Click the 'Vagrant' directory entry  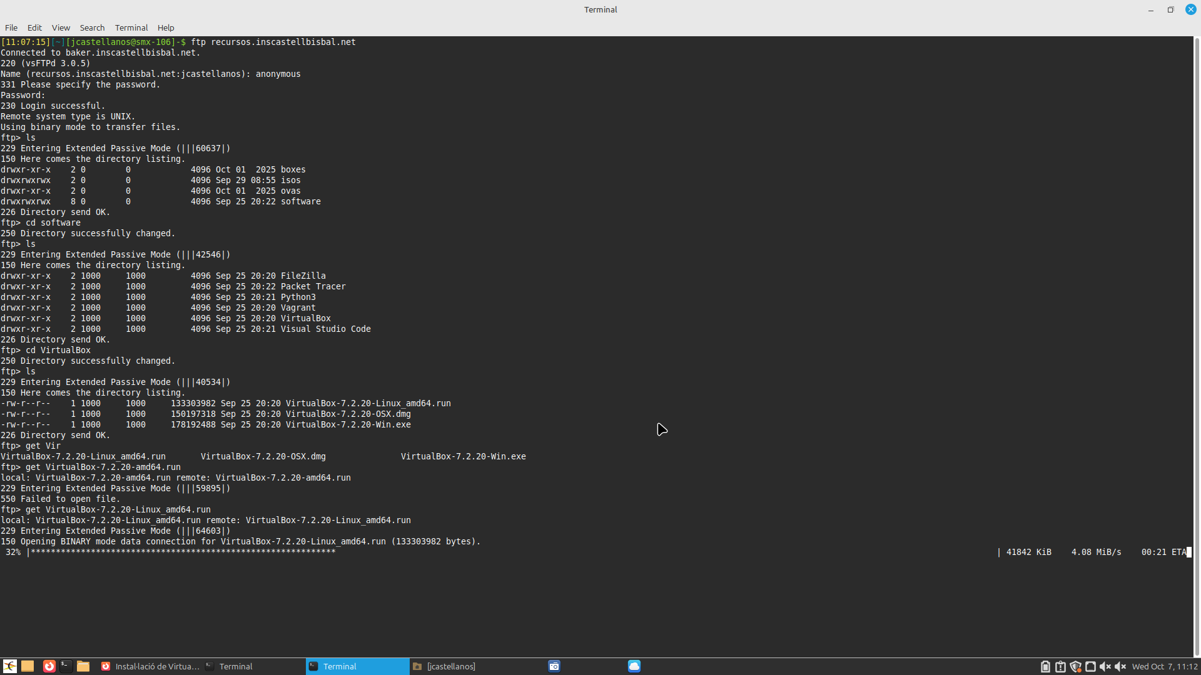pyautogui.click(x=298, y=307)
